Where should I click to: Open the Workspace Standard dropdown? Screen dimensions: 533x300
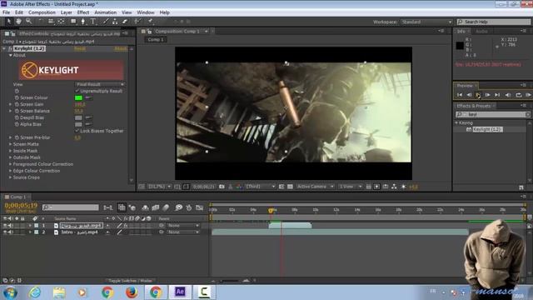pos(426,22)
